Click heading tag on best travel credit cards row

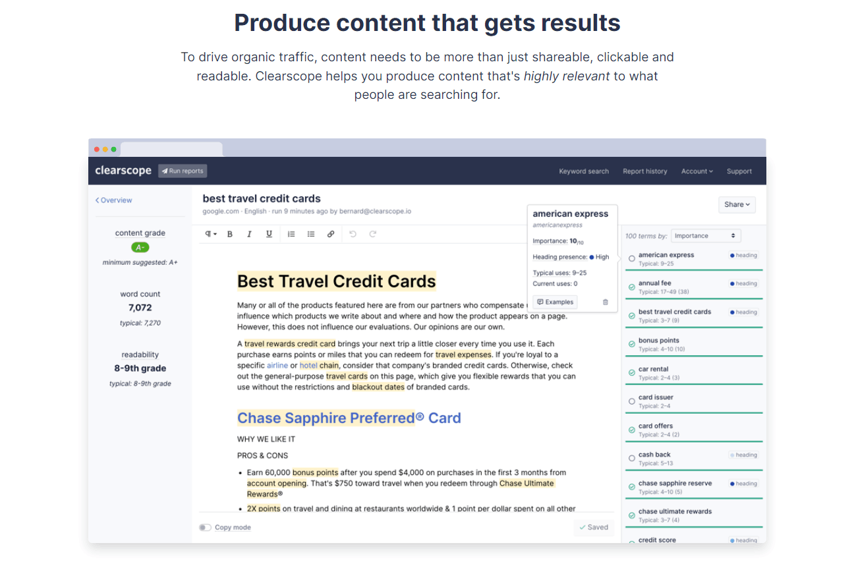743,312
